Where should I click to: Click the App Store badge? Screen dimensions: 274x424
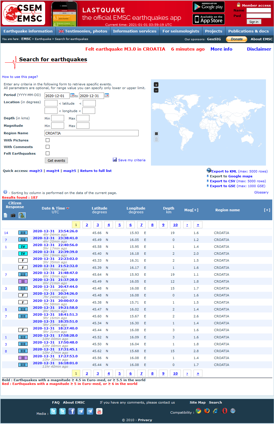(x=208, y=19)
